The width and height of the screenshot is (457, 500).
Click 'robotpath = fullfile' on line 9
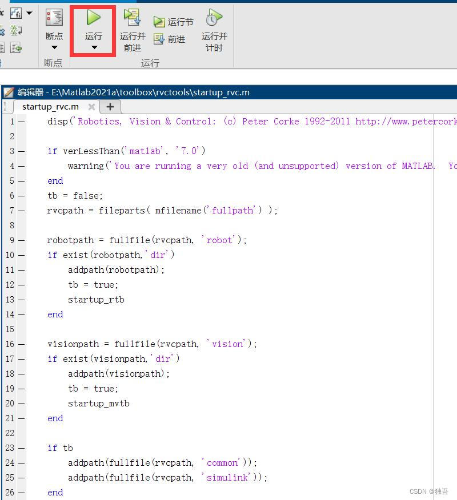(99, 240)
